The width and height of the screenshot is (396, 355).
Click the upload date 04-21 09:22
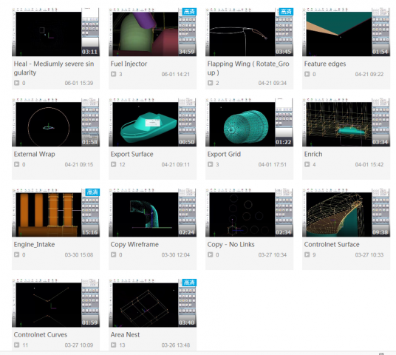click(369, 75)
